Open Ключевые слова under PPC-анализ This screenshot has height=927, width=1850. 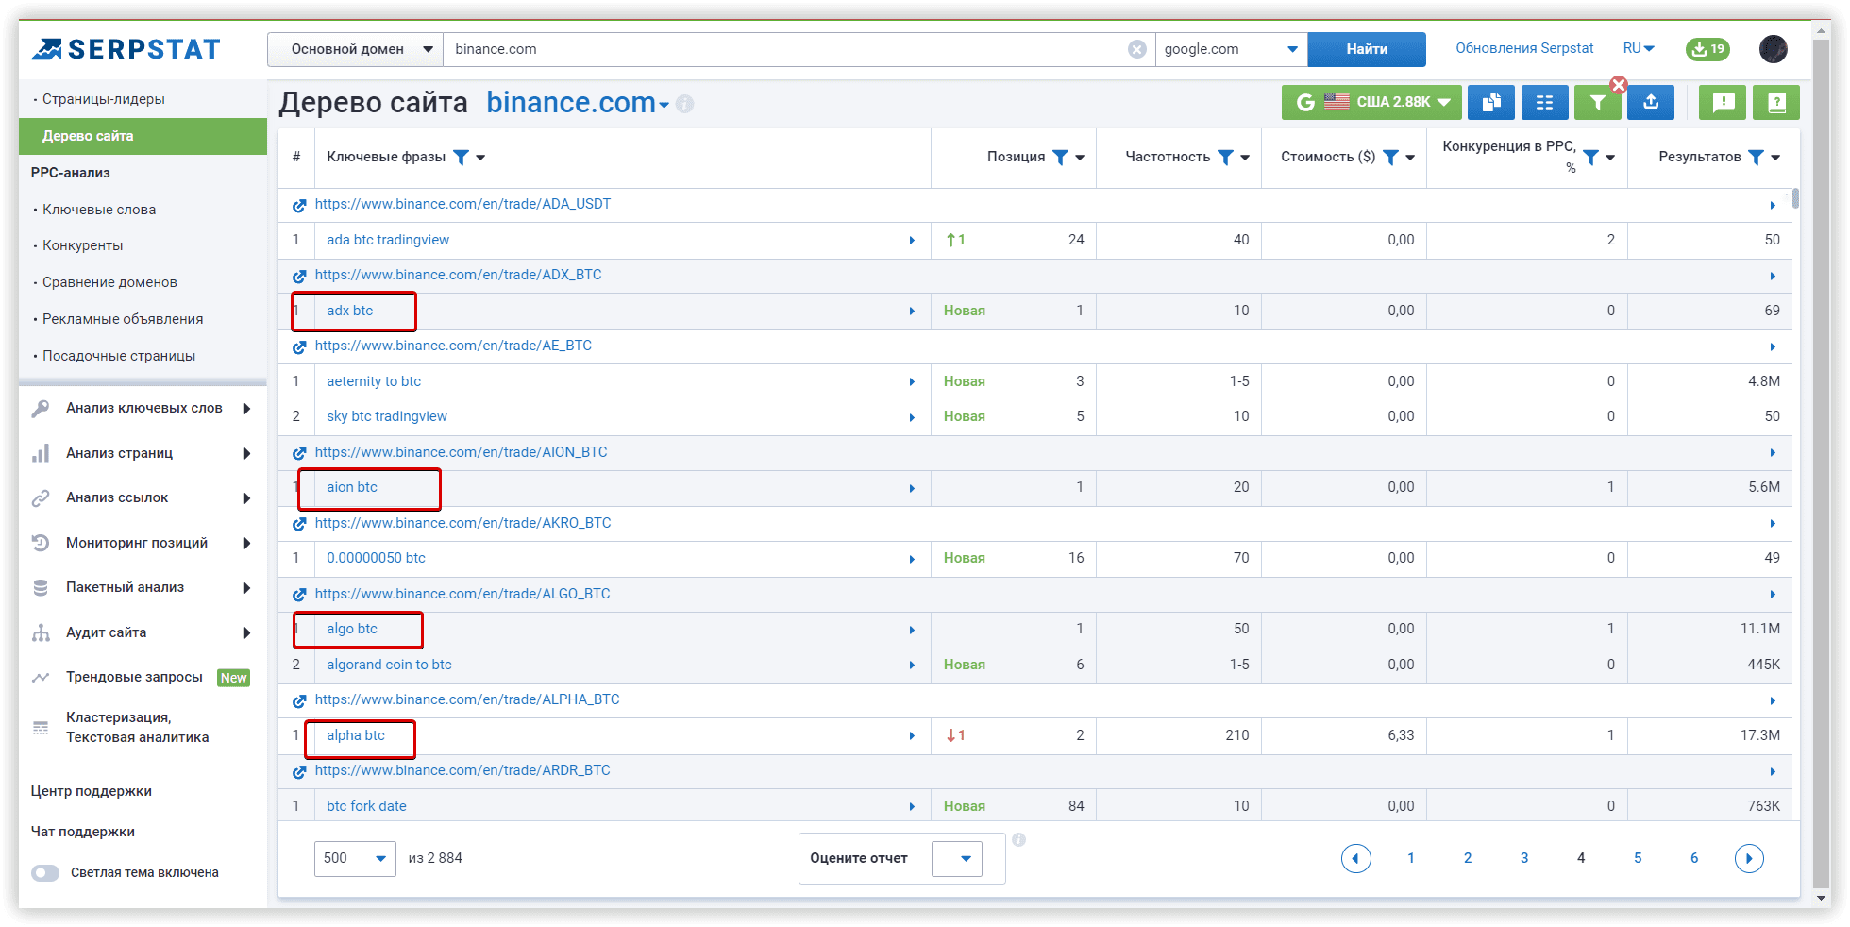(99, 210)
